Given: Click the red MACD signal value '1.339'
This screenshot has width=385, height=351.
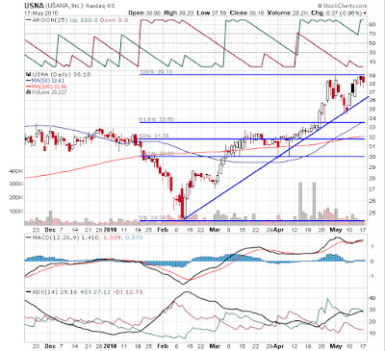Looking at the screenshot, I should (x=113, y=238).
